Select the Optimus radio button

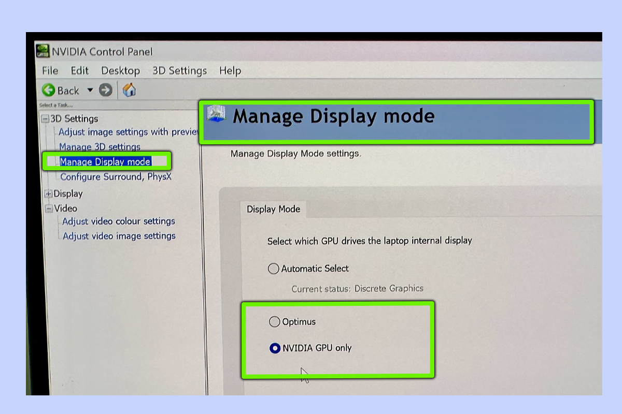(274, 322)
